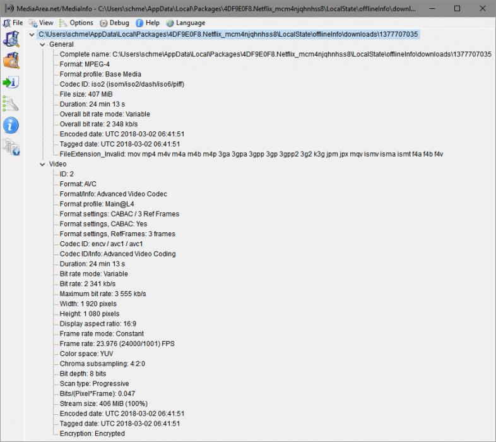
Task: Select the Complete name row
Action: [x=276, y=54]
